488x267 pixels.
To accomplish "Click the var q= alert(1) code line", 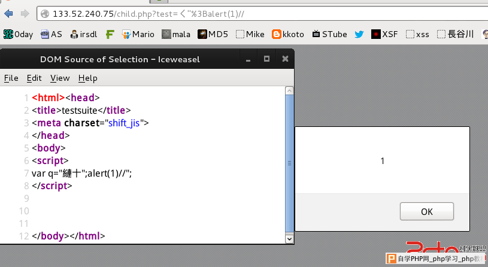I will (x=82, y=174).
